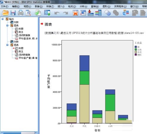Click the Redo arrow icon
The width and height of the screenshot is (147, 134).
tap(66, 13)
